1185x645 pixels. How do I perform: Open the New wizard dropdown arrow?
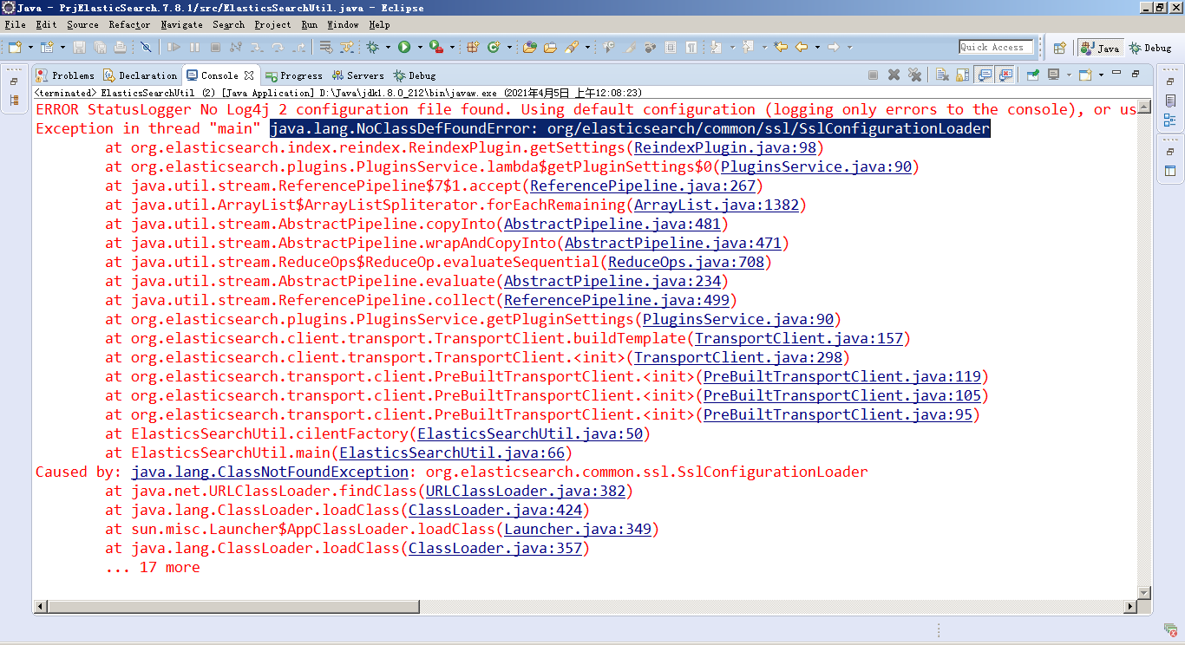[x=30, y=47]
